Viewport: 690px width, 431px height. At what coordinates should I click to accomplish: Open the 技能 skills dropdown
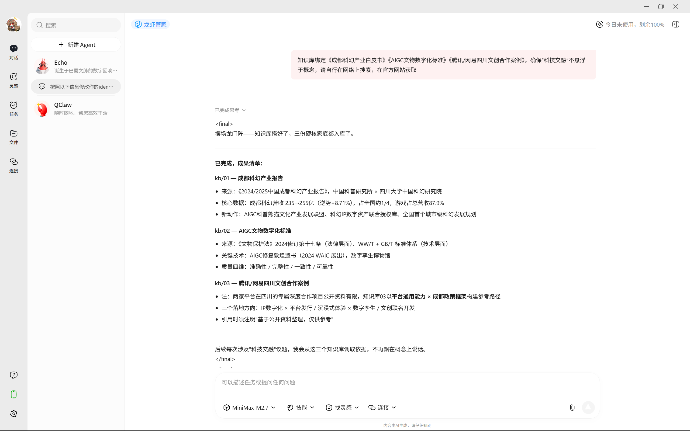click(300, 407)
